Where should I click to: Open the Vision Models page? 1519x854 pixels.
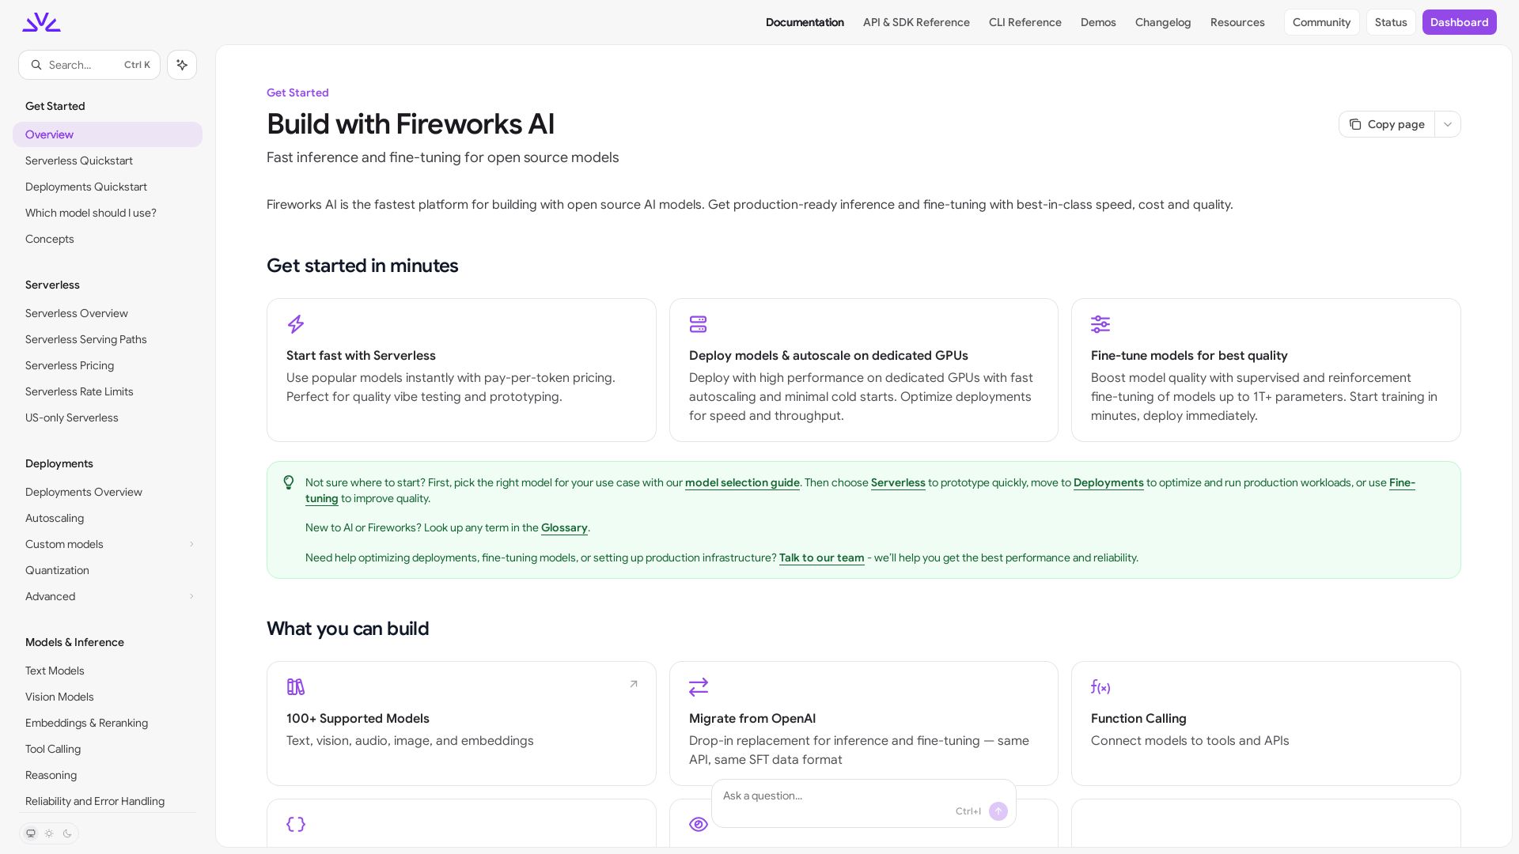tap(108, 697)
